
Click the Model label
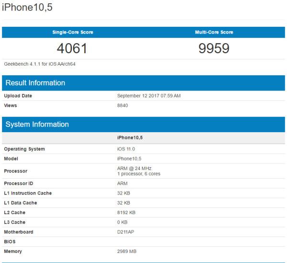11,159
